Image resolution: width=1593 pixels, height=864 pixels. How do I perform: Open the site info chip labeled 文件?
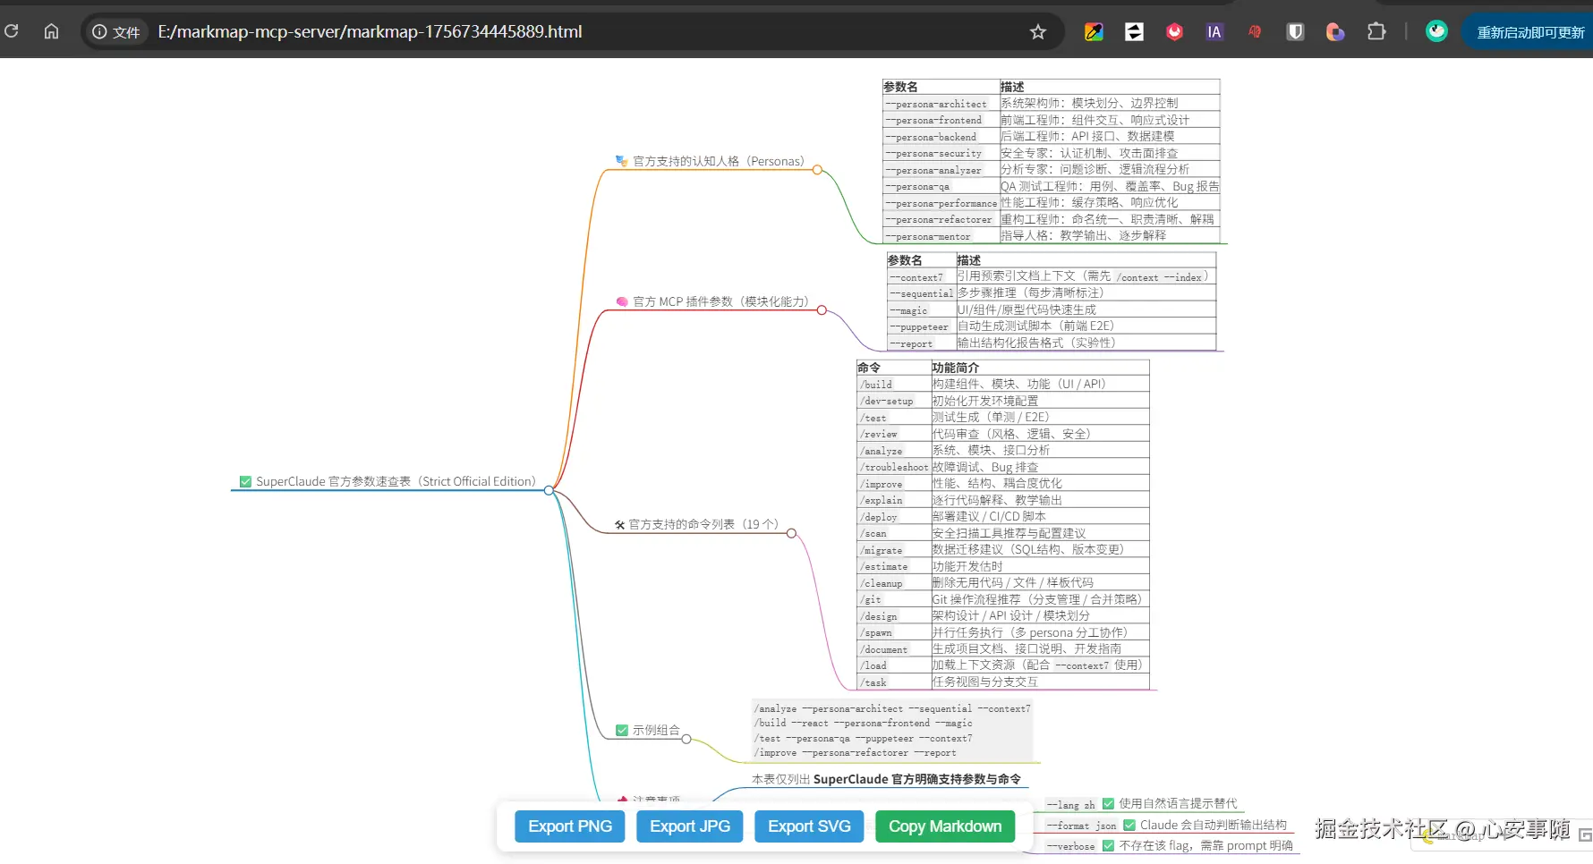point(116,32)
